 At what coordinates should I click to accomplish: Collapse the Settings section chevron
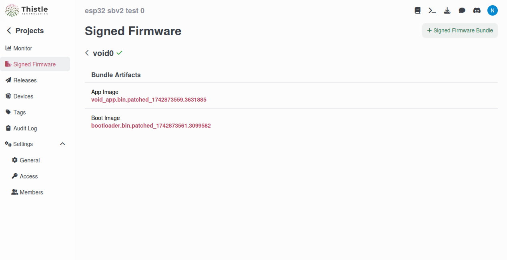62,144
